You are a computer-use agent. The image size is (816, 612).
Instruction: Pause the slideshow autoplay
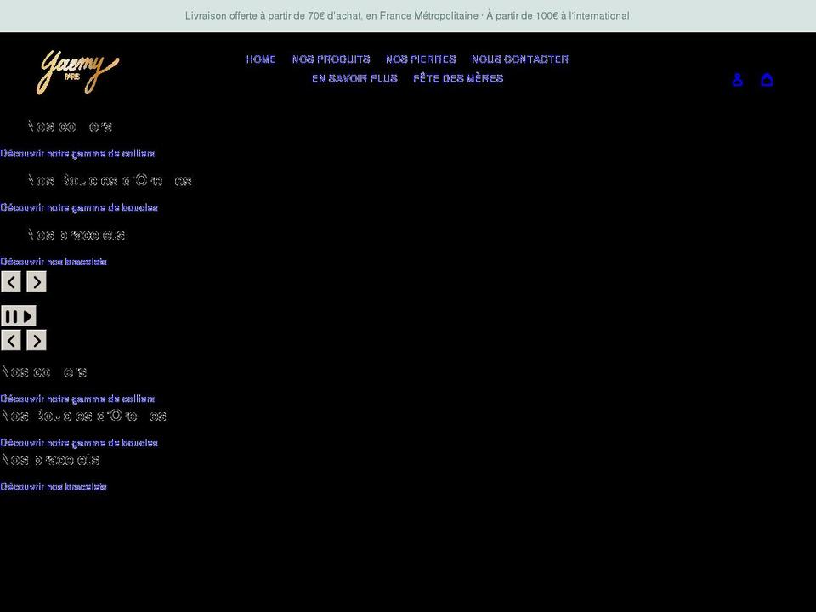(19, 316)
